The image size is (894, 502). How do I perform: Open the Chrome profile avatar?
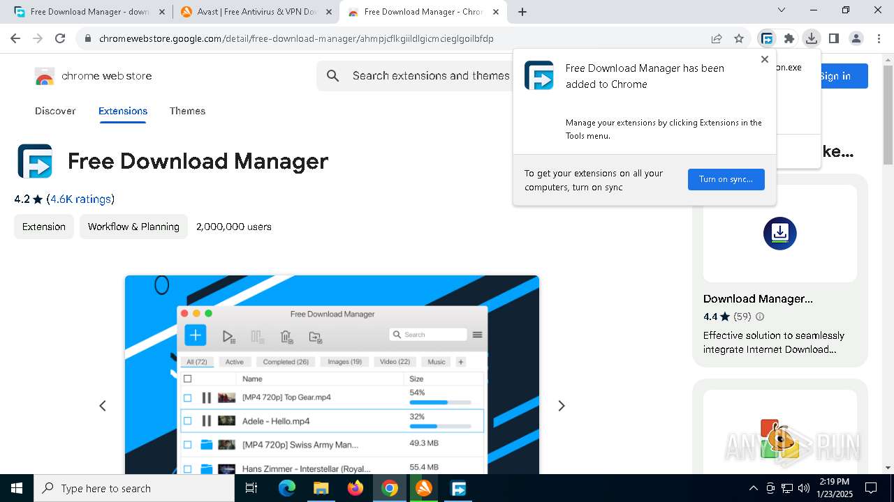click(856, 38)
